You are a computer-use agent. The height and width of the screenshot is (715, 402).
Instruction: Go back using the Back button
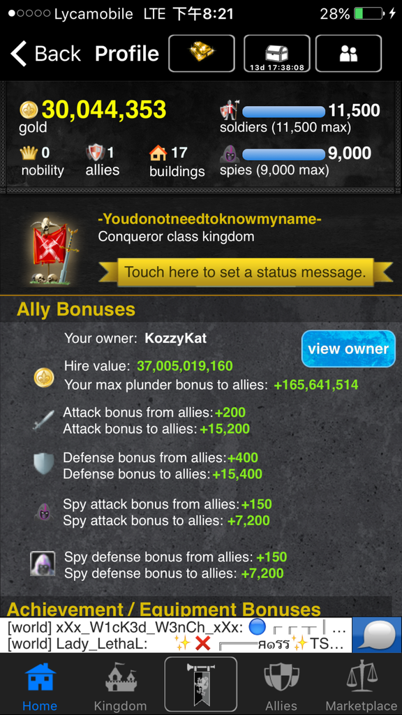[45, 54]
